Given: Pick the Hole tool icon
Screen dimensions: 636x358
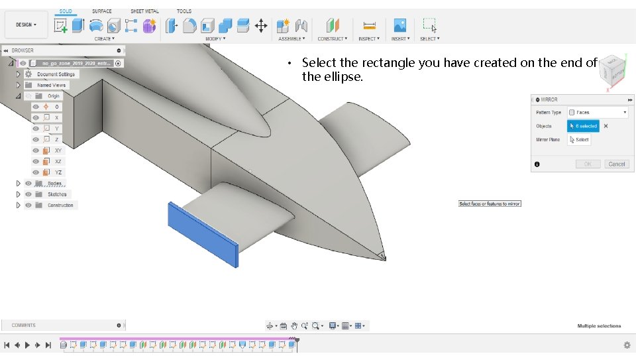Looking at the screenshot, I should [113, 26].
